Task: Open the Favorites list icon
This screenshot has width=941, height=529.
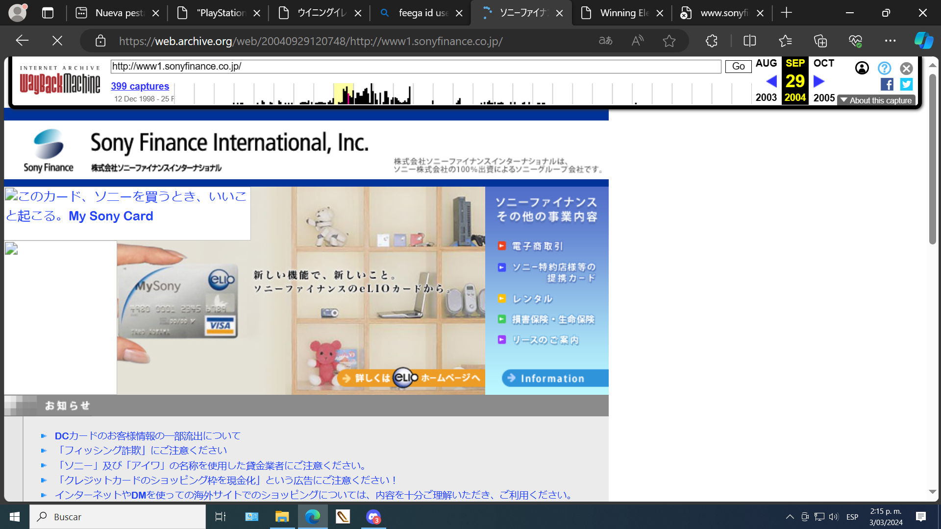Action: click(x=785, y=41)
